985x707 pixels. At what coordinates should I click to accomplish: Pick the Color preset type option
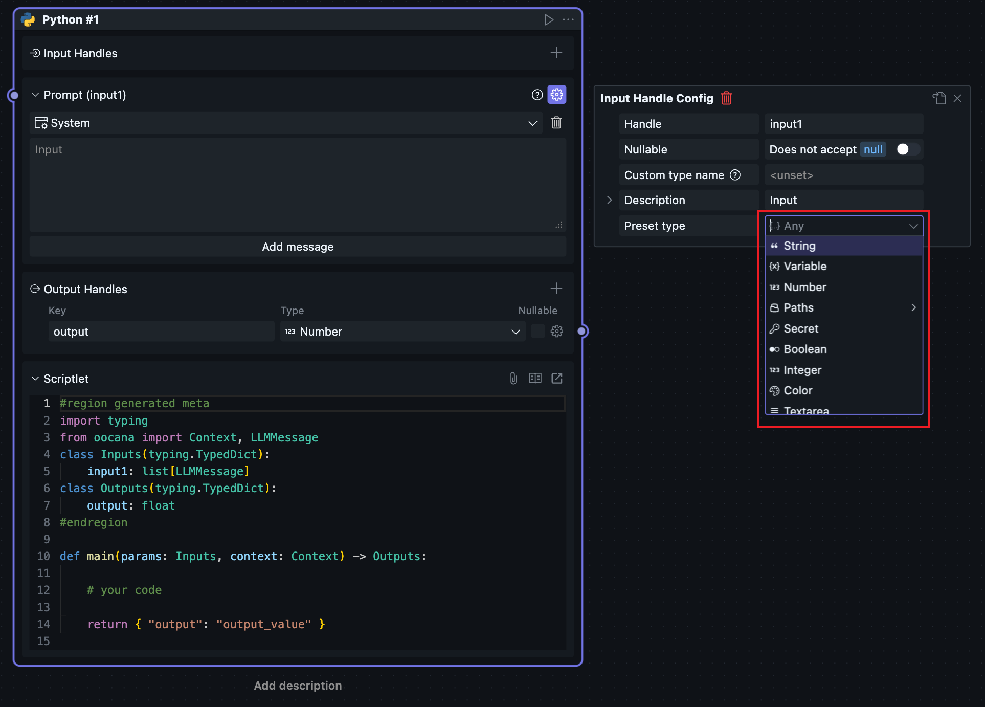click(x=797, y=390)
